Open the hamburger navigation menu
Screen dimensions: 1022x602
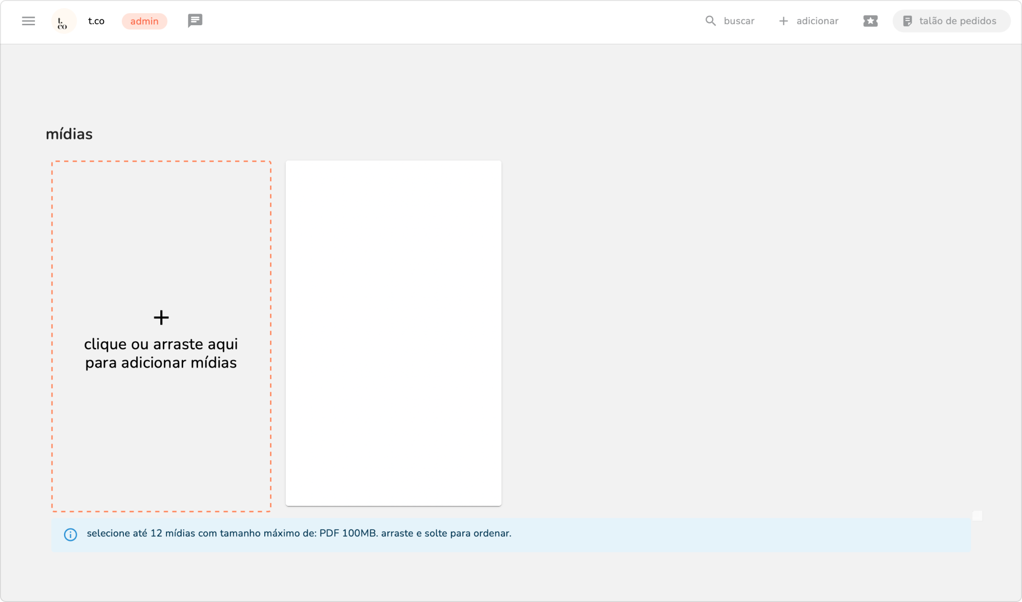(x=28, y=21)
